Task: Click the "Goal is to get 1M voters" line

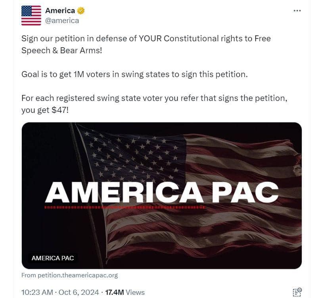Action: click(134, 74)
